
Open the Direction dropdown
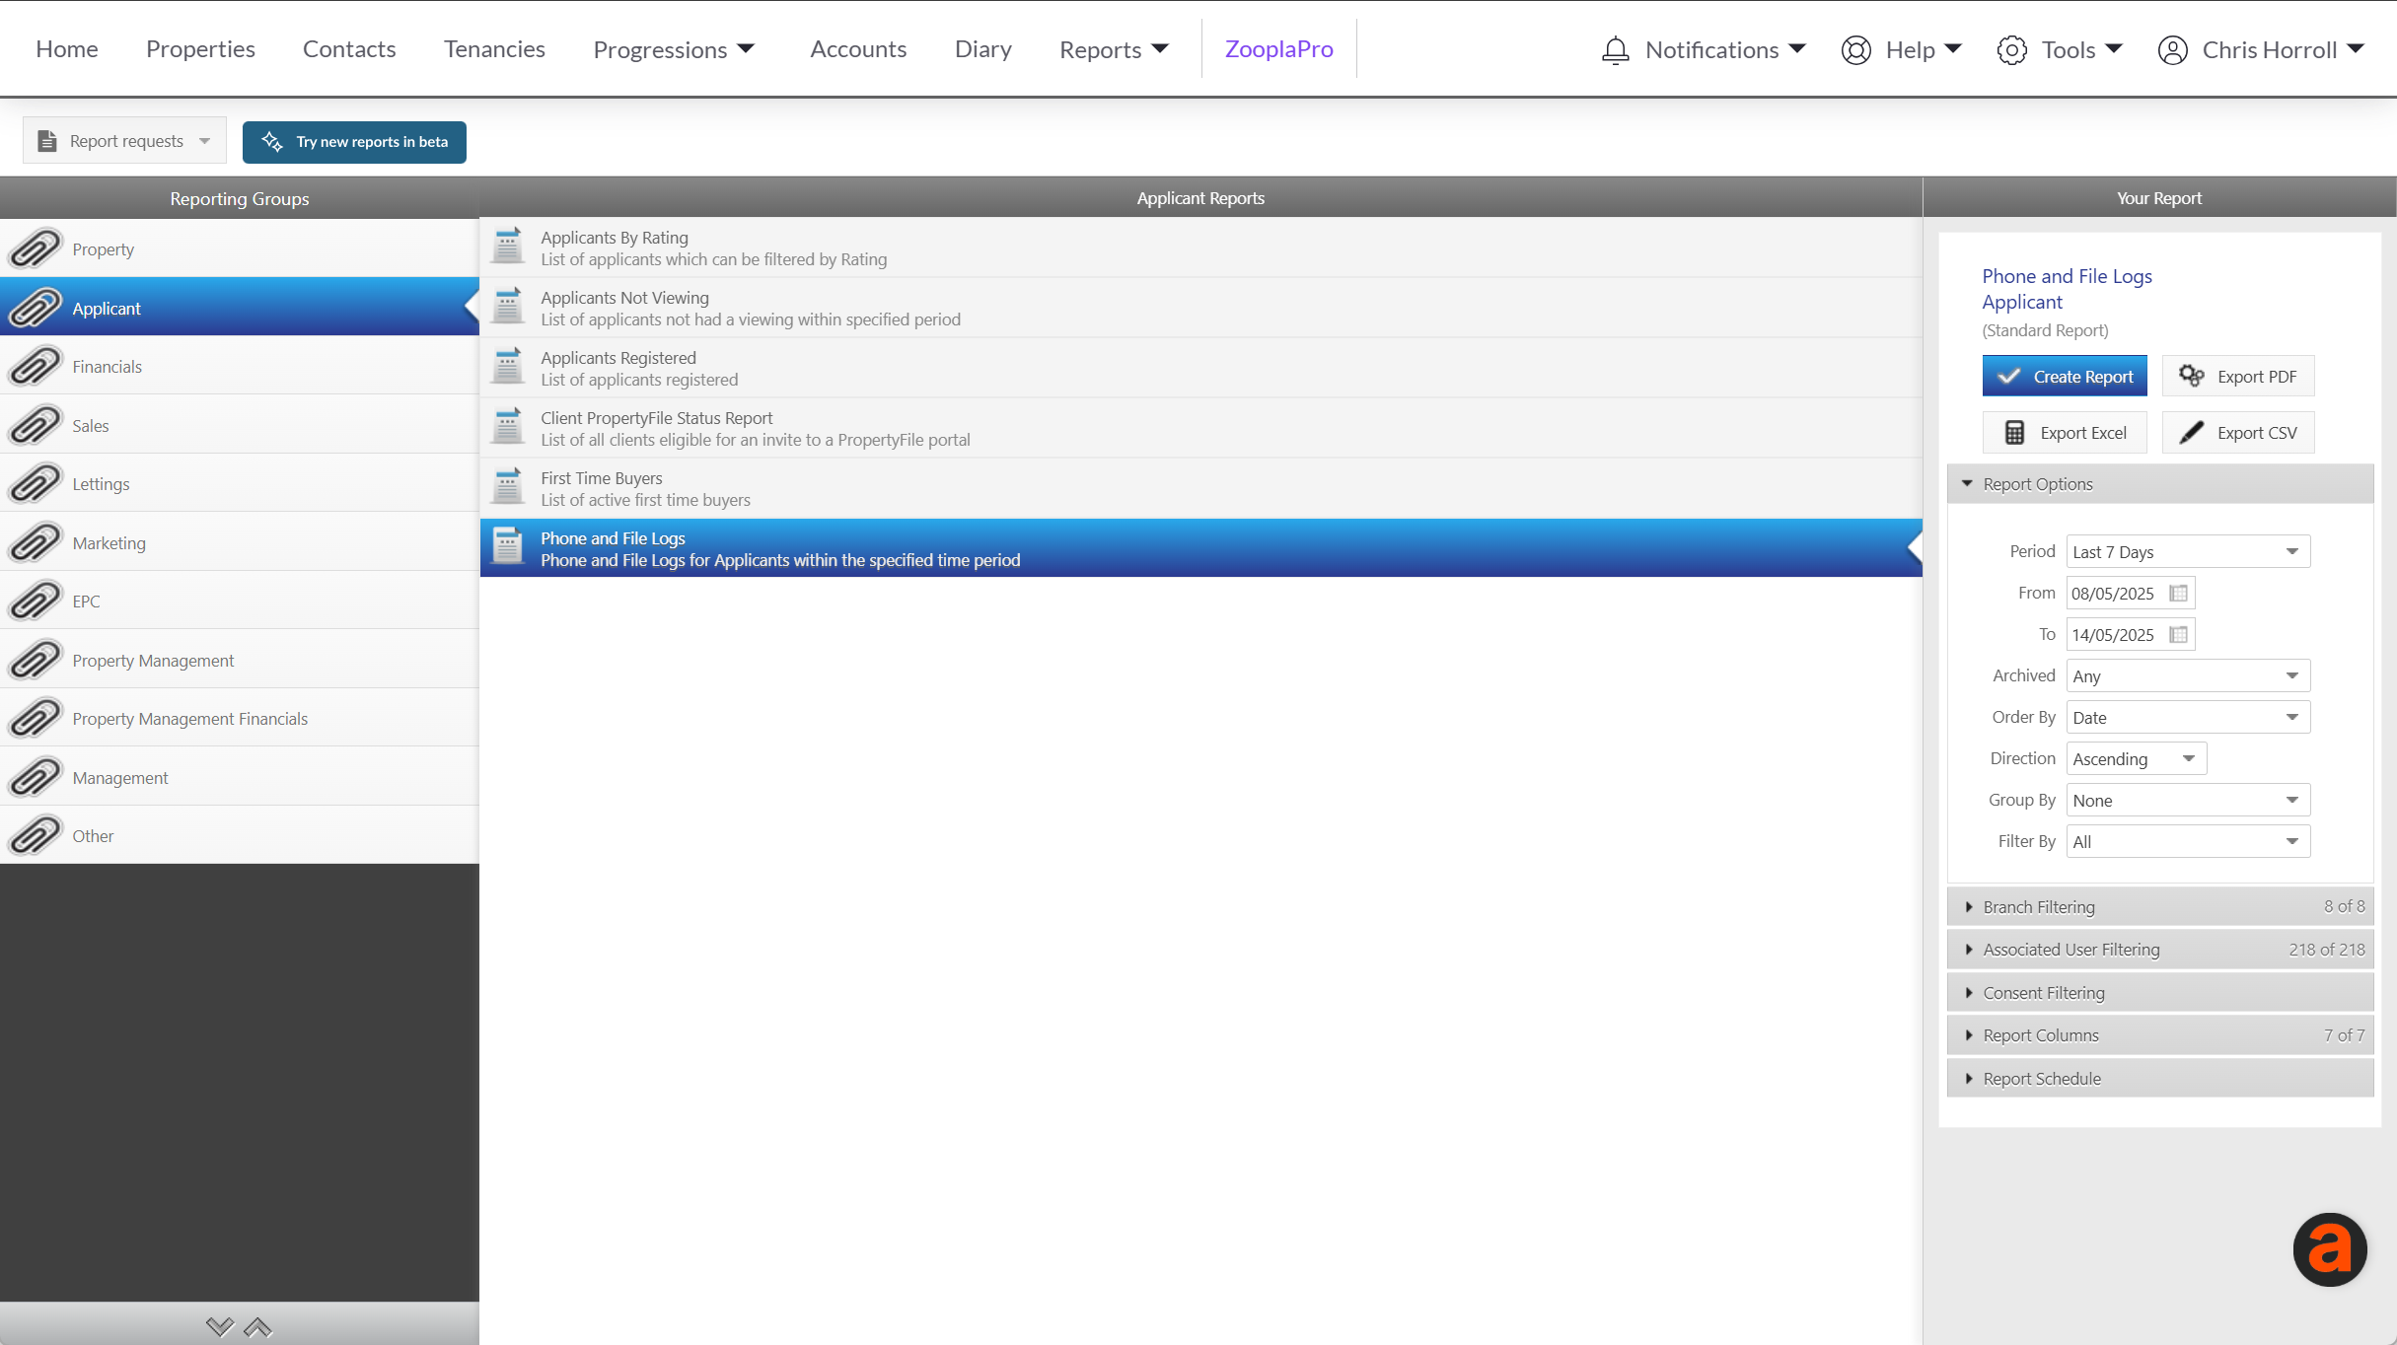click(x=2136, y=758)
